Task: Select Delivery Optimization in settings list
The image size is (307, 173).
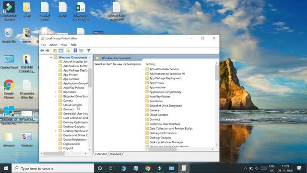Action: coord(163,133)
